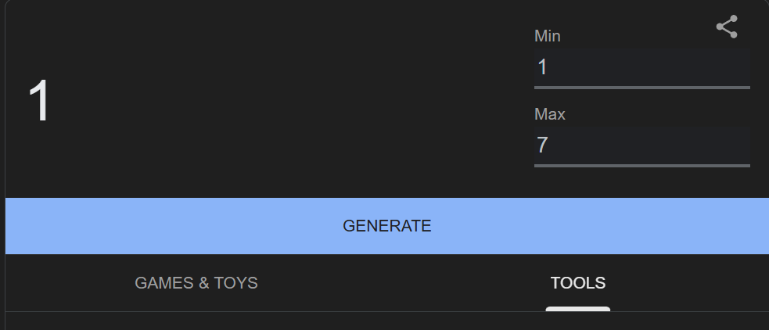The image size is (769, 330).
Task: Focus the Max number input field
Action: coord(641,145)
